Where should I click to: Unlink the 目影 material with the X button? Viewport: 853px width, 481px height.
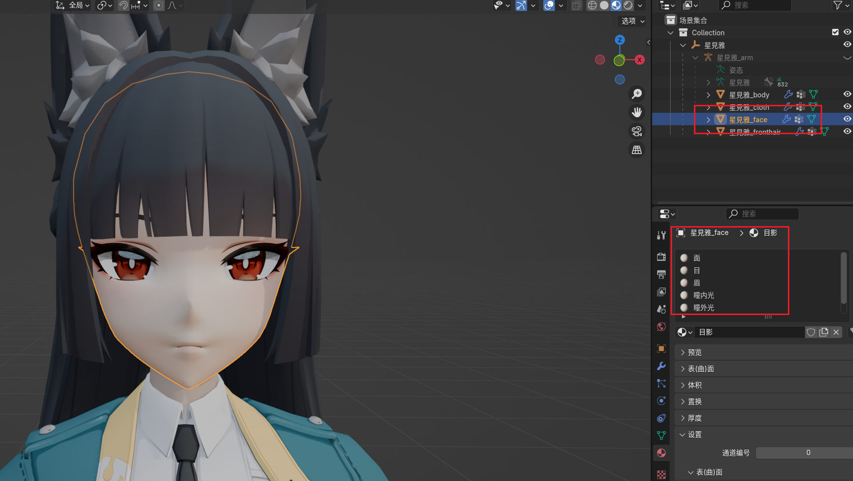pyautogui.click(x=836, y=332)
